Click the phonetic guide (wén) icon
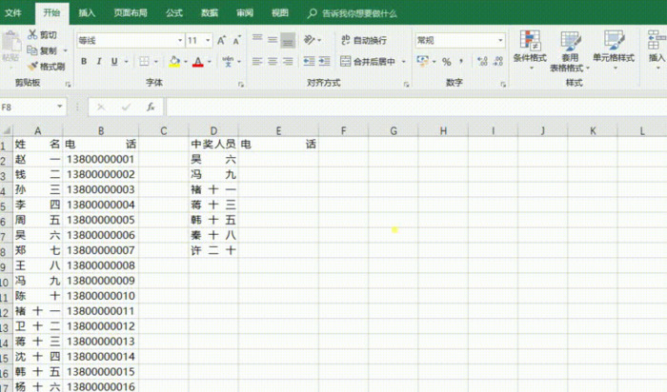Image resolution: width=667 pixels, height=392 pixels. [228, 61]
